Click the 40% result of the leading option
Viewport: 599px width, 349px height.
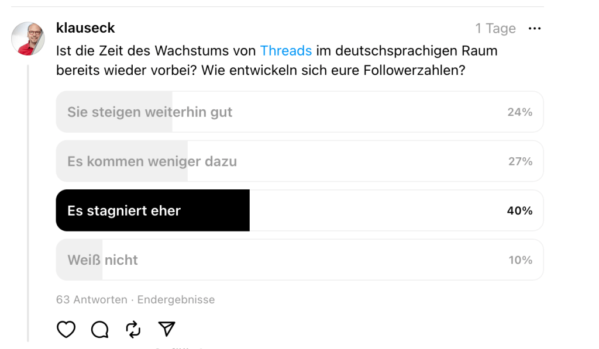tap(519, 211)
